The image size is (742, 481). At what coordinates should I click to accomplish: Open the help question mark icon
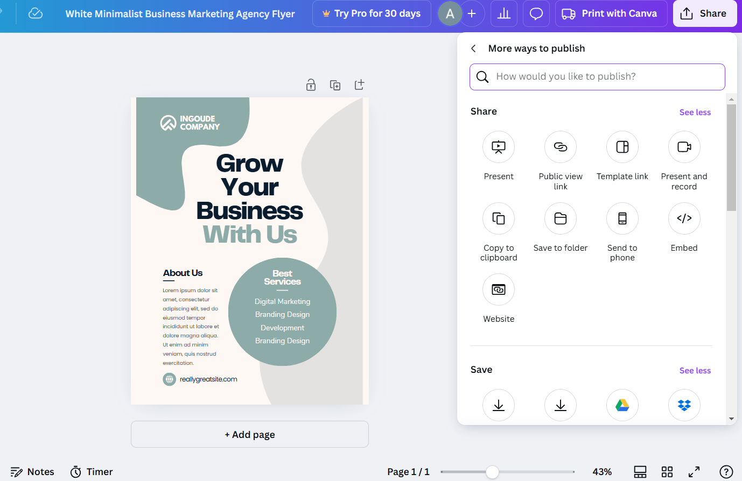point(726,472)
